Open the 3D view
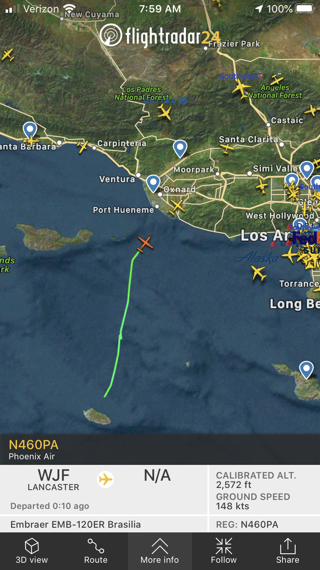This screenshot has width=320, height=570. click(32, 551)
